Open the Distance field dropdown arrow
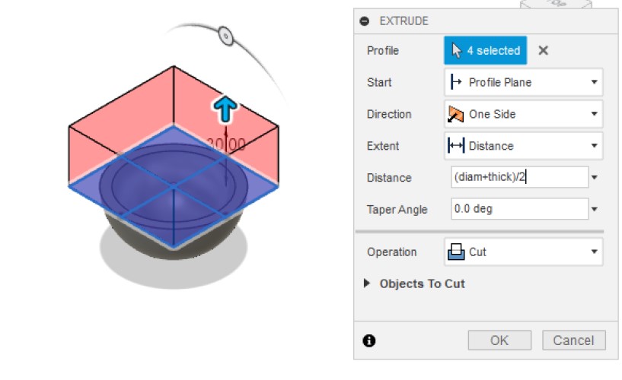 (595, 178)
